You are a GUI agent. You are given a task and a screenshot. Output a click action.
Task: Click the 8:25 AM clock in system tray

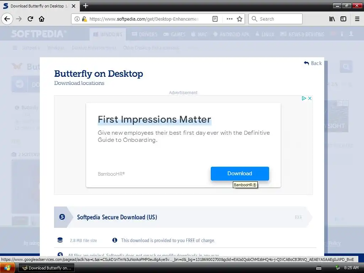pos(351,268)
